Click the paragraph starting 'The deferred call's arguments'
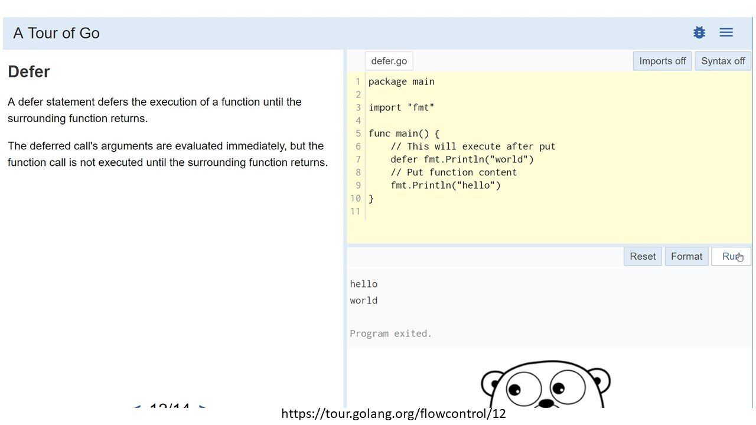Image resolution: width=756 pixels, height=425 pixels. pyautogui.click(x=168, y=154)
